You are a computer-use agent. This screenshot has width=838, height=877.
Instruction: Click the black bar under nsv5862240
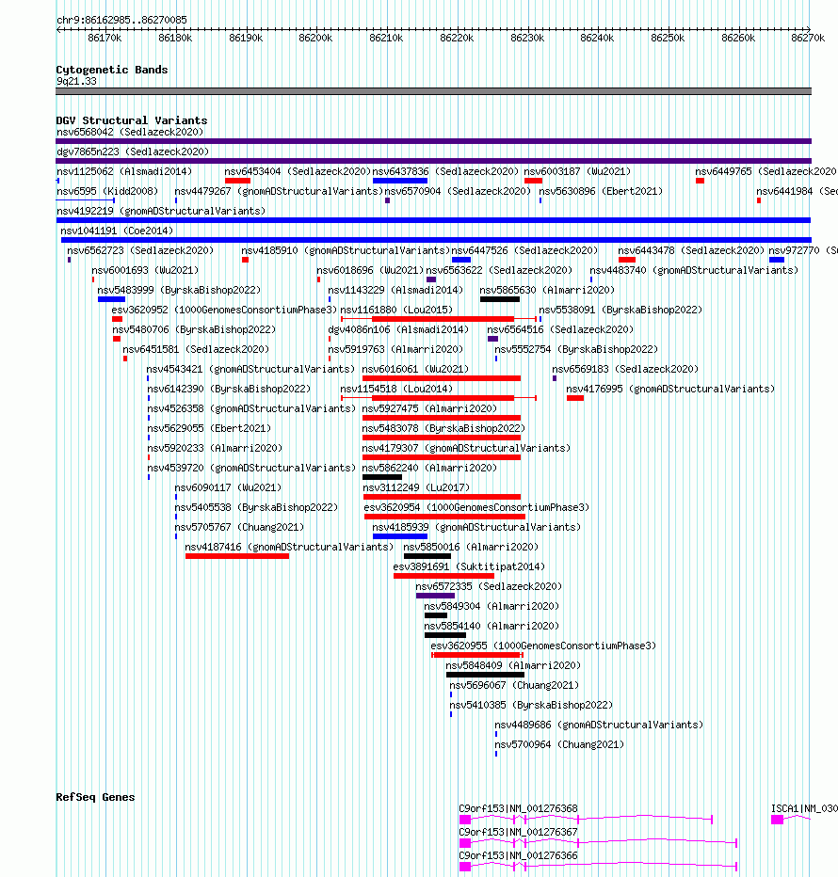coord(381,477)
